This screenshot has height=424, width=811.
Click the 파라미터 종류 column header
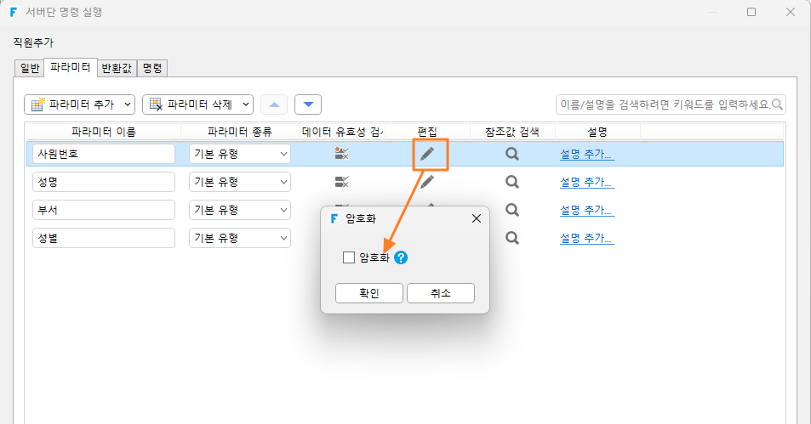(240, 132)
